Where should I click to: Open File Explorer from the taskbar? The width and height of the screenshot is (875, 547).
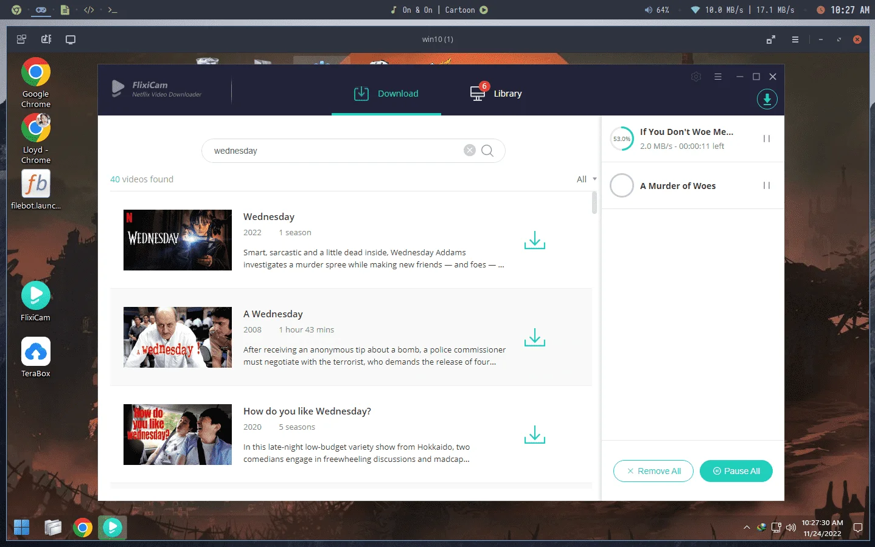click(53, 527)
